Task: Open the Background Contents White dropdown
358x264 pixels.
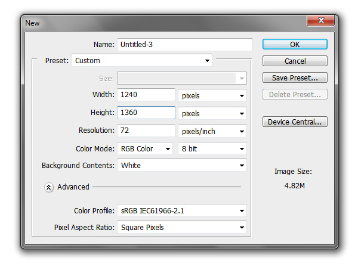Action: click(182, 165)
